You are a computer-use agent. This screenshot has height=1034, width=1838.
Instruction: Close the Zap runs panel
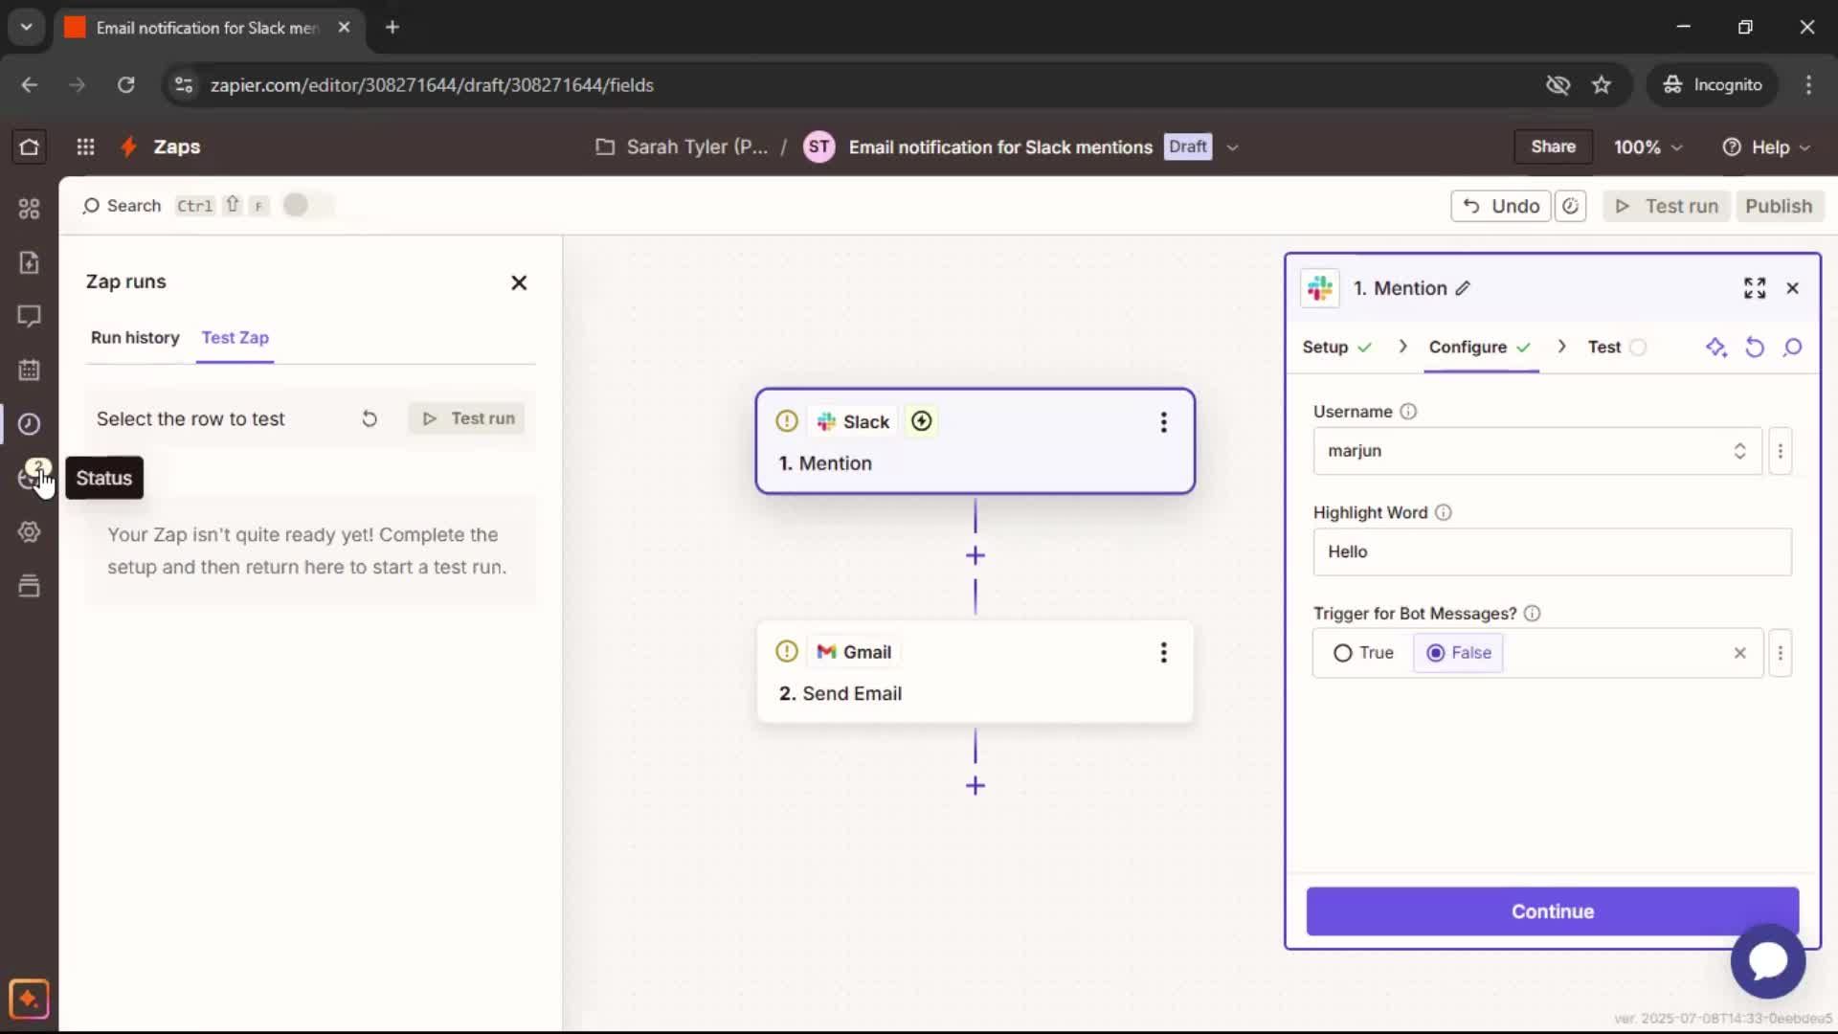point(519,282)
